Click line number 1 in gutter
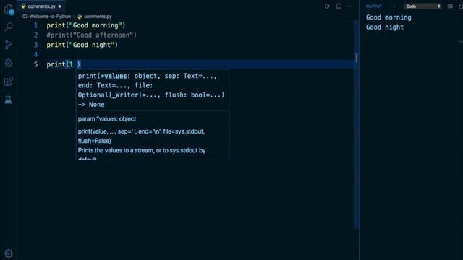Screen dimensions: 463x260 tap(35, 25)
